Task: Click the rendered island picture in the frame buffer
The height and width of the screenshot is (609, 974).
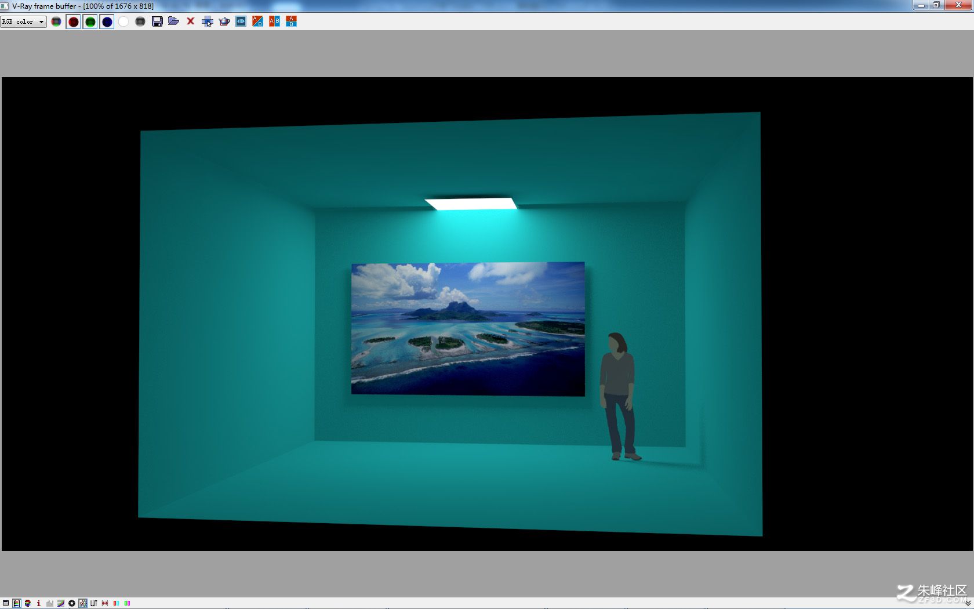Action: coord(468,329)
